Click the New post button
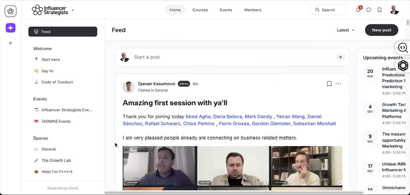This screenshot has height=195, width=410. [x=382, y=30]
